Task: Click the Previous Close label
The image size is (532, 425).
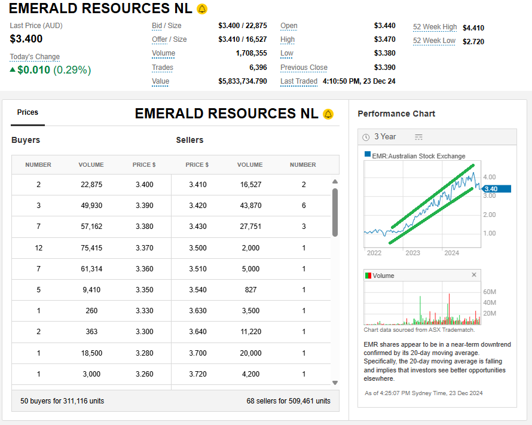Action: point(304,68)
